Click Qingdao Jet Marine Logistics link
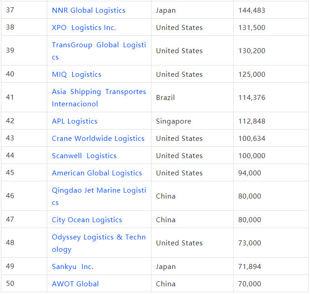310x294 pixels. pyautogui.click(x=99, y=190)
